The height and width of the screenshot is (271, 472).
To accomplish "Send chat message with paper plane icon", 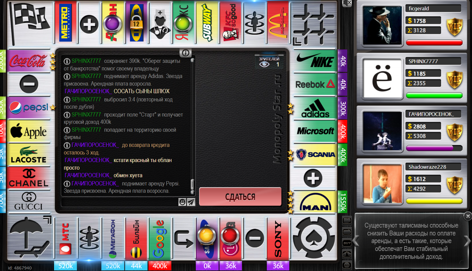I will click(191, 202).
